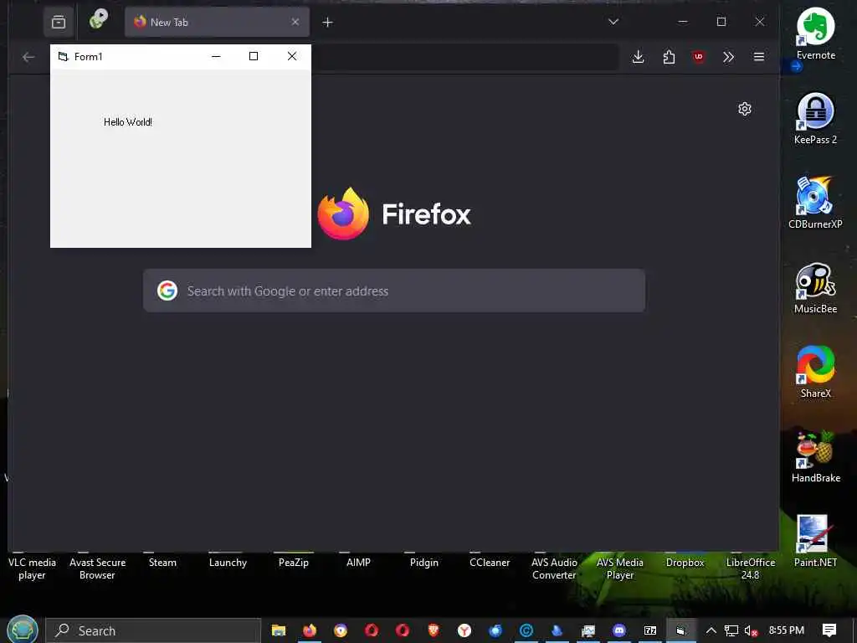The width and height of the screenshot is (857, 643).
Task: Select the PeaZip desktop label
Action: (294, 563)
